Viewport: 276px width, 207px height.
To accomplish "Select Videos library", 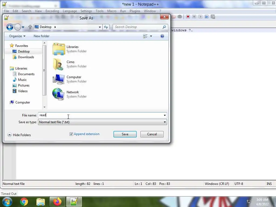I will (x=20, y=91).
